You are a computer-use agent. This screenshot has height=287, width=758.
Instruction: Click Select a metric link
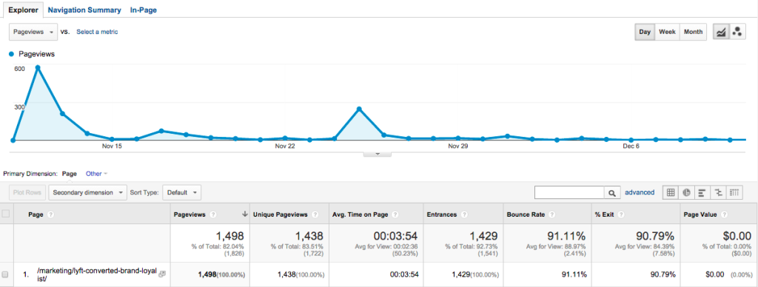pyautogui.click(x=97, y=32)
